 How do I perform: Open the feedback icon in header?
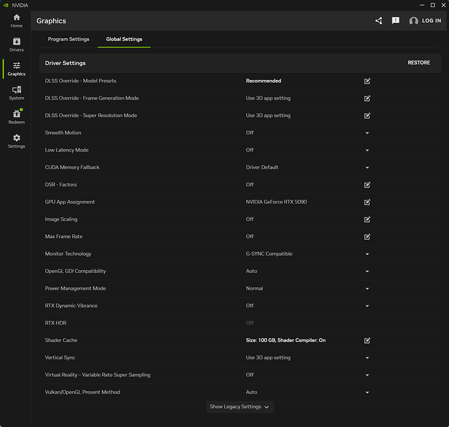[x=396, y=21]
